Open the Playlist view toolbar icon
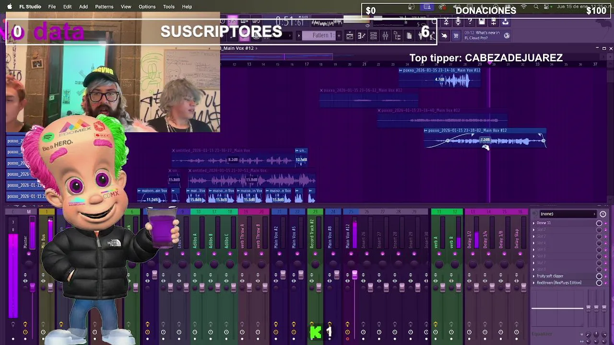Image resolution: width=614 pixels, height=345 pixels. pos(350,36)
